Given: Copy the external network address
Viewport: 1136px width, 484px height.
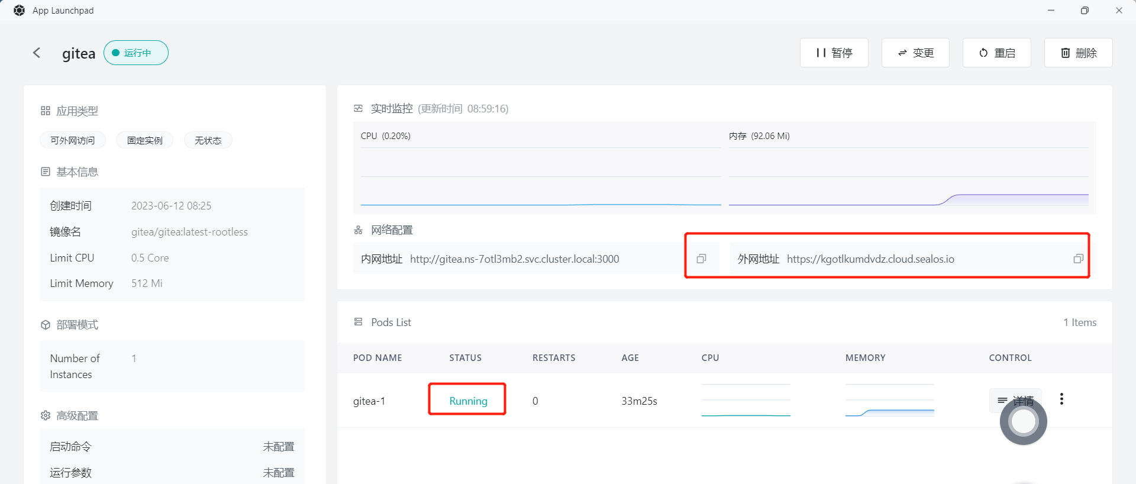Looking at the screenshot, I should (1078, 259).
